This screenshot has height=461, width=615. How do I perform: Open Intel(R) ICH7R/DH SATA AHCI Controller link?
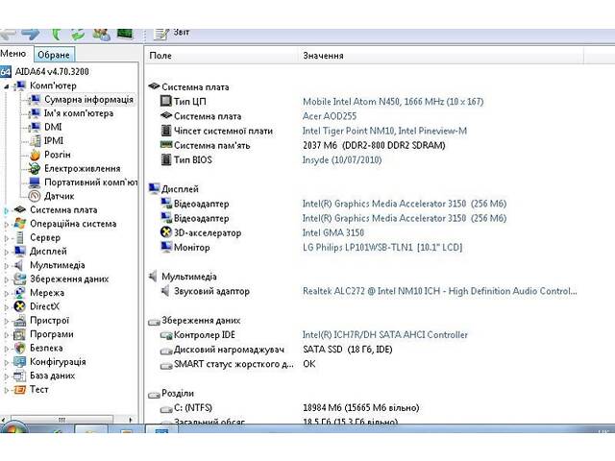tap(385, 335)
